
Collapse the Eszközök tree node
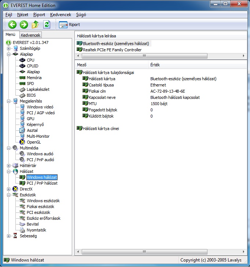8,195
